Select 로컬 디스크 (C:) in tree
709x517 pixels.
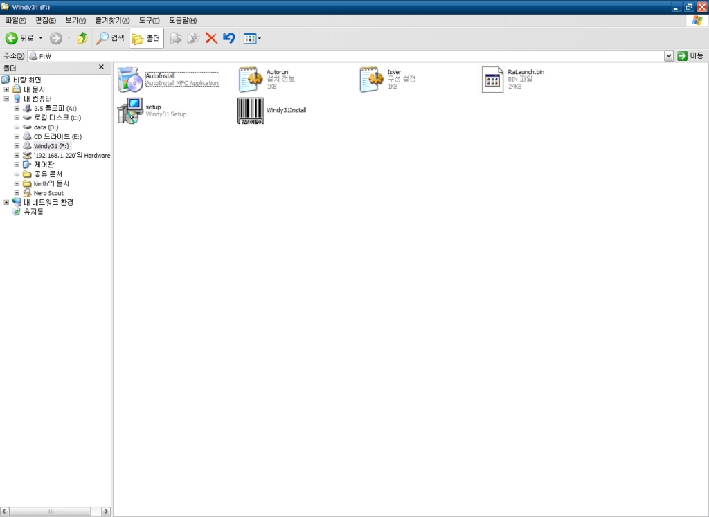57,118
